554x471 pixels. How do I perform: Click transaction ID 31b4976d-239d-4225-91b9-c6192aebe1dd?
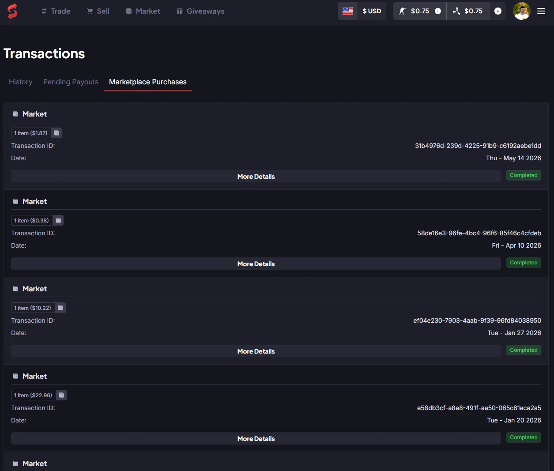[478, 146]
